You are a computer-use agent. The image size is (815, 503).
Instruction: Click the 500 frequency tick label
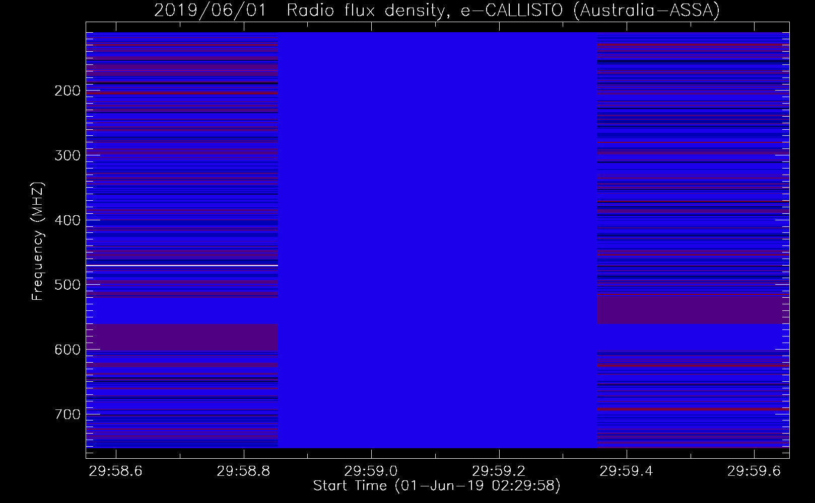point(67,285)
